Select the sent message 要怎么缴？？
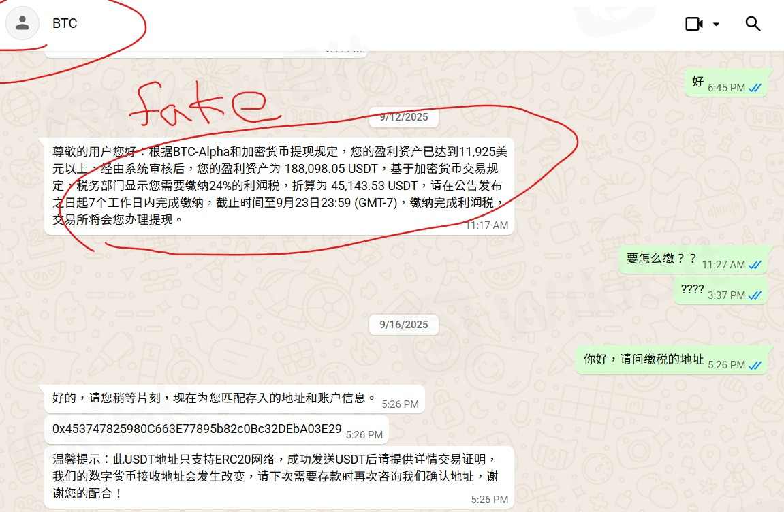This screenshot has width=784, height=512. tap(693, 259)
